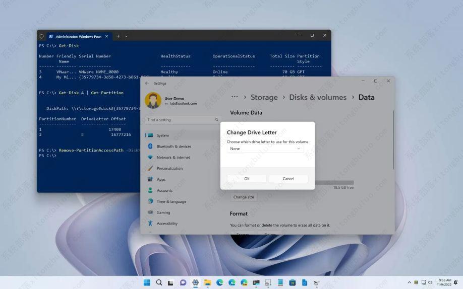The image size is (463, 289).
Task: Expand the drive letter dropdown showing None
Action: (265, 149)
